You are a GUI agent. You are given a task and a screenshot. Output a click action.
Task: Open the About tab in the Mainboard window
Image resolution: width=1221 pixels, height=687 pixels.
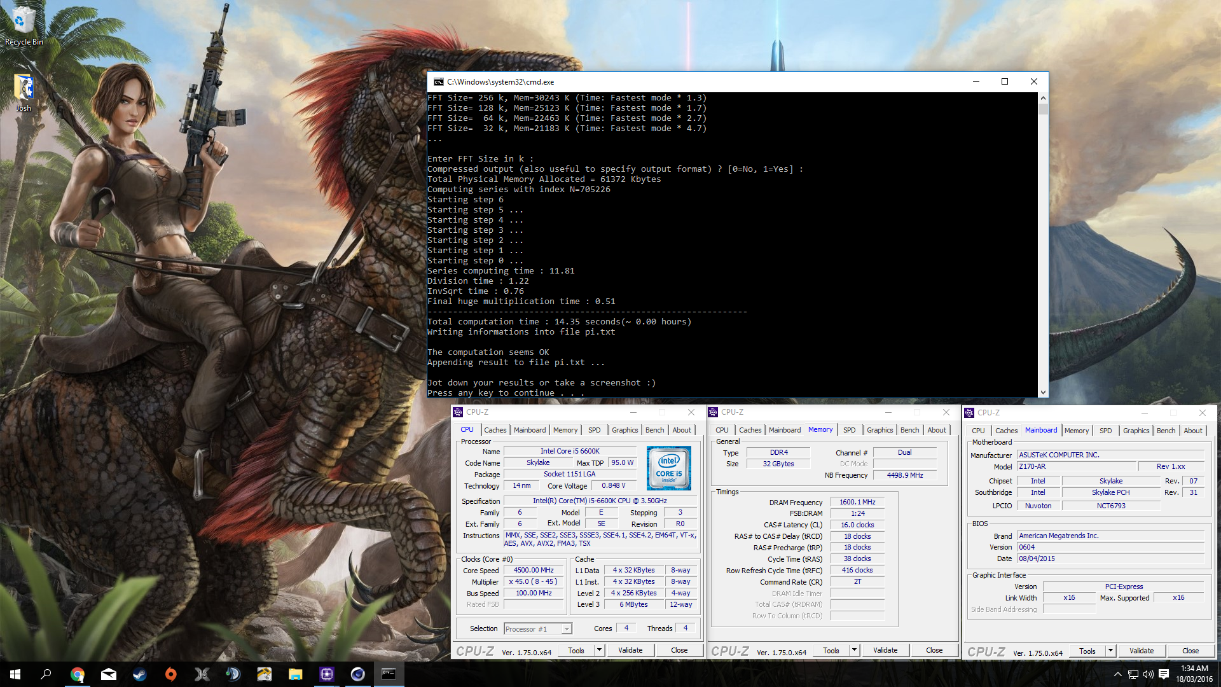tap(1193, 431)
